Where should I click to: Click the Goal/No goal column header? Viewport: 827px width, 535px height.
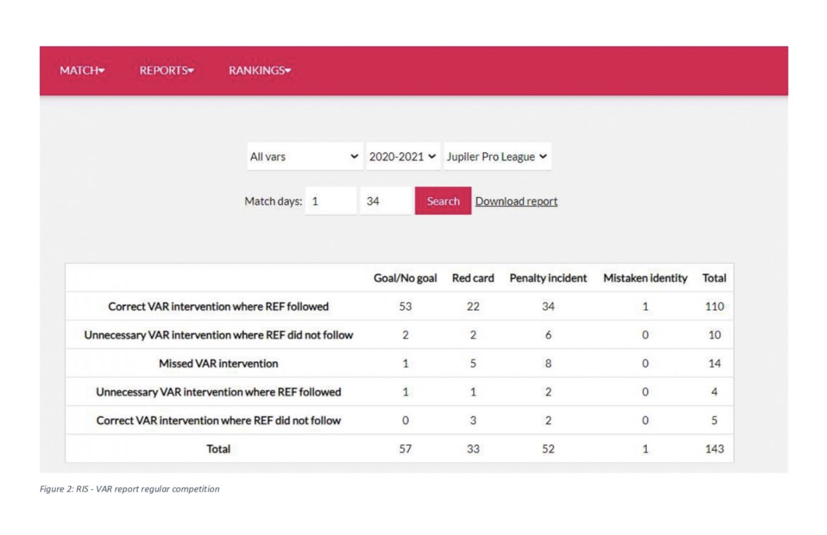coord(405,278)
